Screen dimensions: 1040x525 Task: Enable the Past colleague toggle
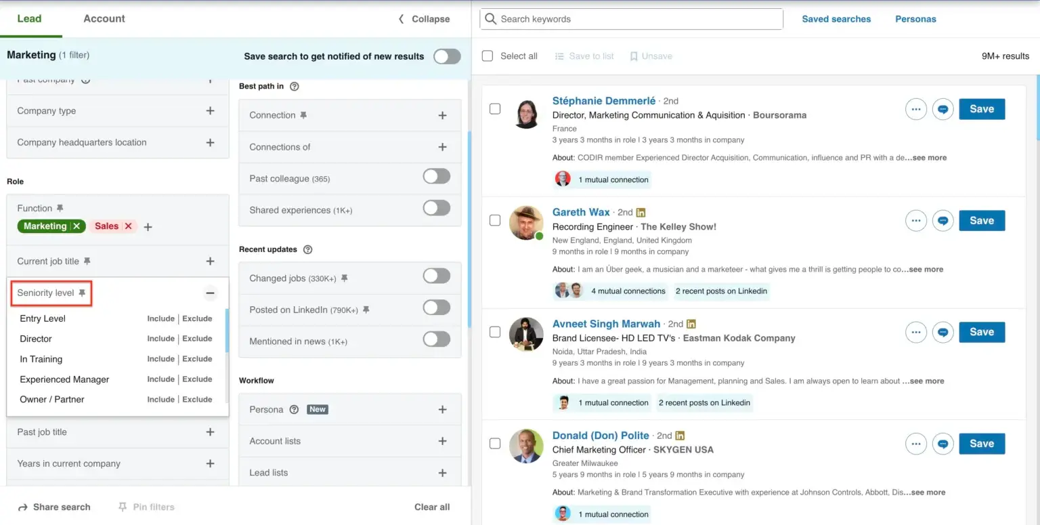436,177
